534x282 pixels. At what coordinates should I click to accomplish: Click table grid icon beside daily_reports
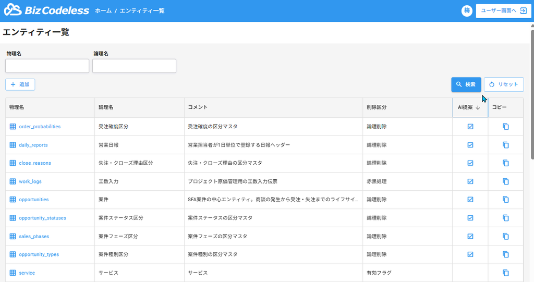13,145
